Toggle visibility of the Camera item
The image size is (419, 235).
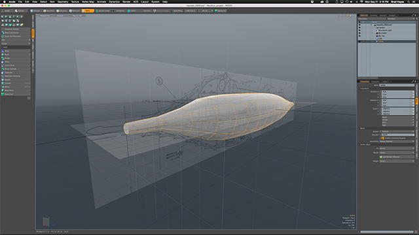coord(359,27)
